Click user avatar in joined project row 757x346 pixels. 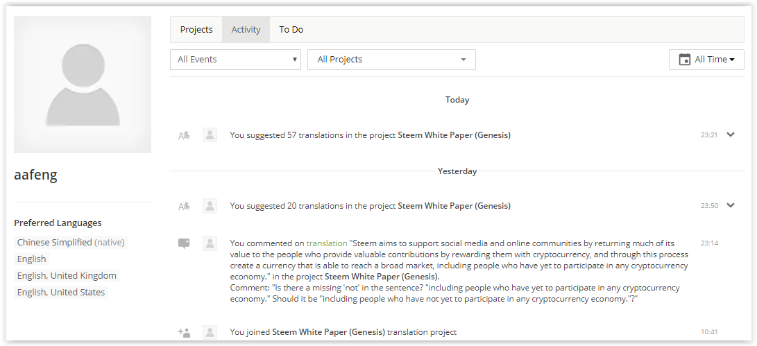coord(210,332)
